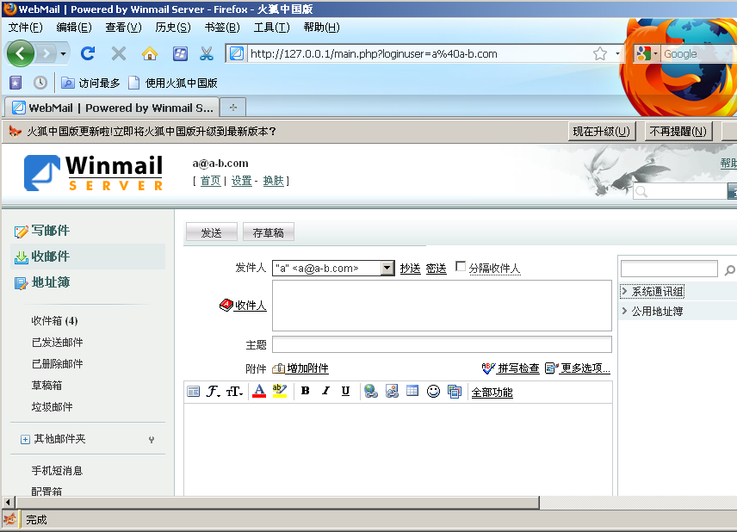Click the 抄送 CC link
Screen dimensions: 737x532
click(410, 269)
